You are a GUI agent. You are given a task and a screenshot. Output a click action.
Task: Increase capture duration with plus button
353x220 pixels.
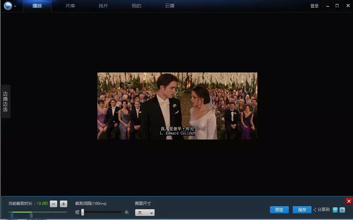tap(64, 204)
